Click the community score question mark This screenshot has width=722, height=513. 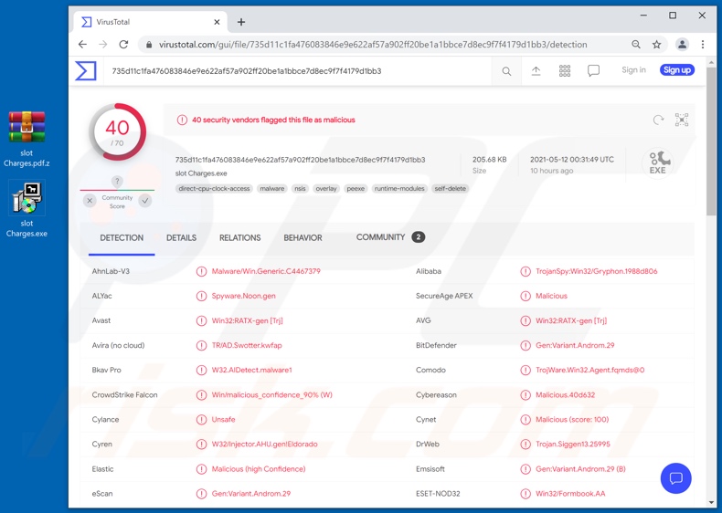(x=117, y=182)
